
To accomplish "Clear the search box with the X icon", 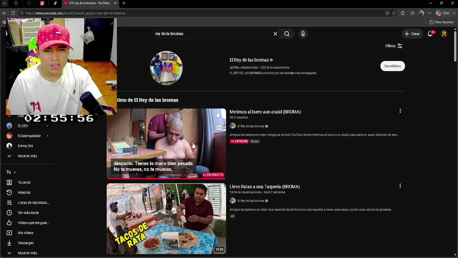I will click(x=275, y=34).
